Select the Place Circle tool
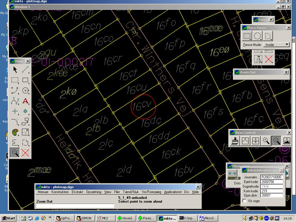 tap(25, 90)
